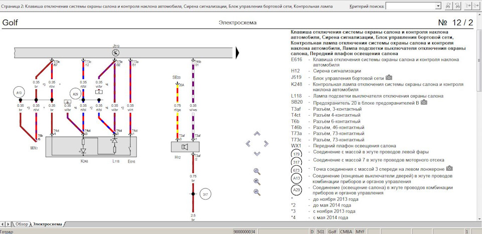Select the Электросхема tab
This screenshot has height=234, width=482.
48,224
